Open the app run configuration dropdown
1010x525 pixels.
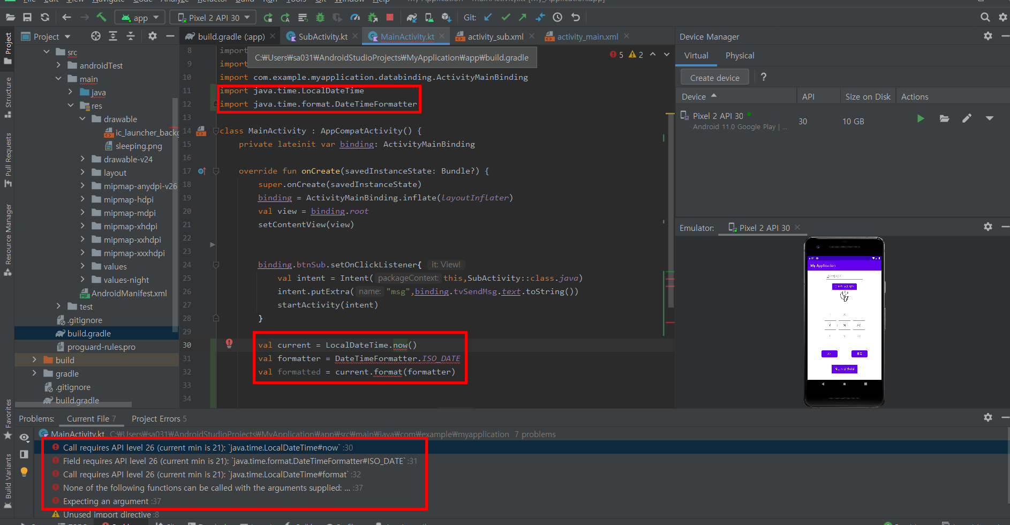[x=140, y=18]
